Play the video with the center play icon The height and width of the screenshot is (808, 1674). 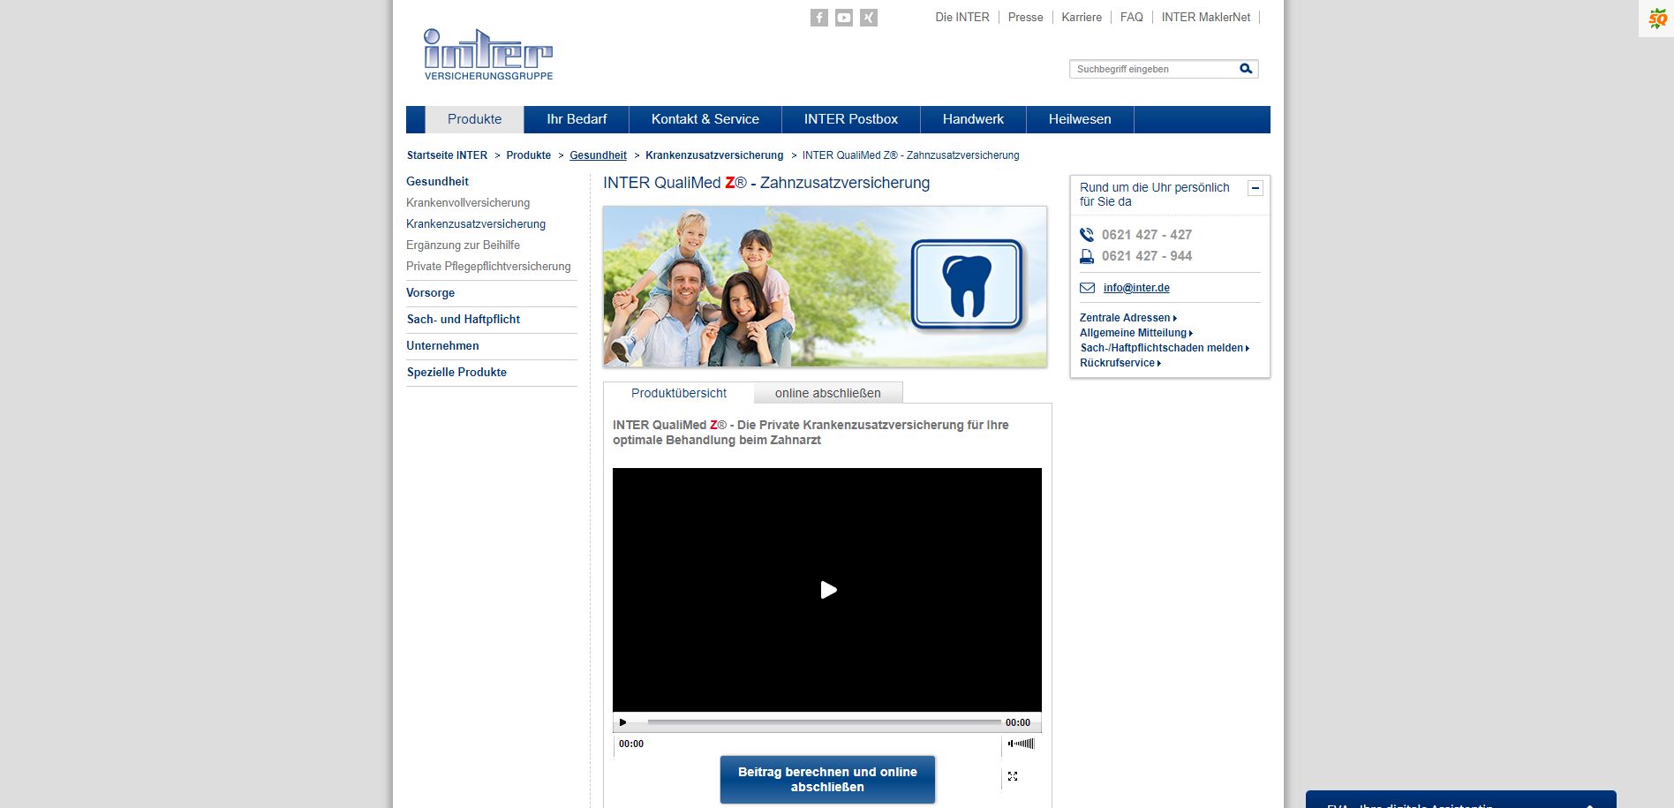(828, 590)
